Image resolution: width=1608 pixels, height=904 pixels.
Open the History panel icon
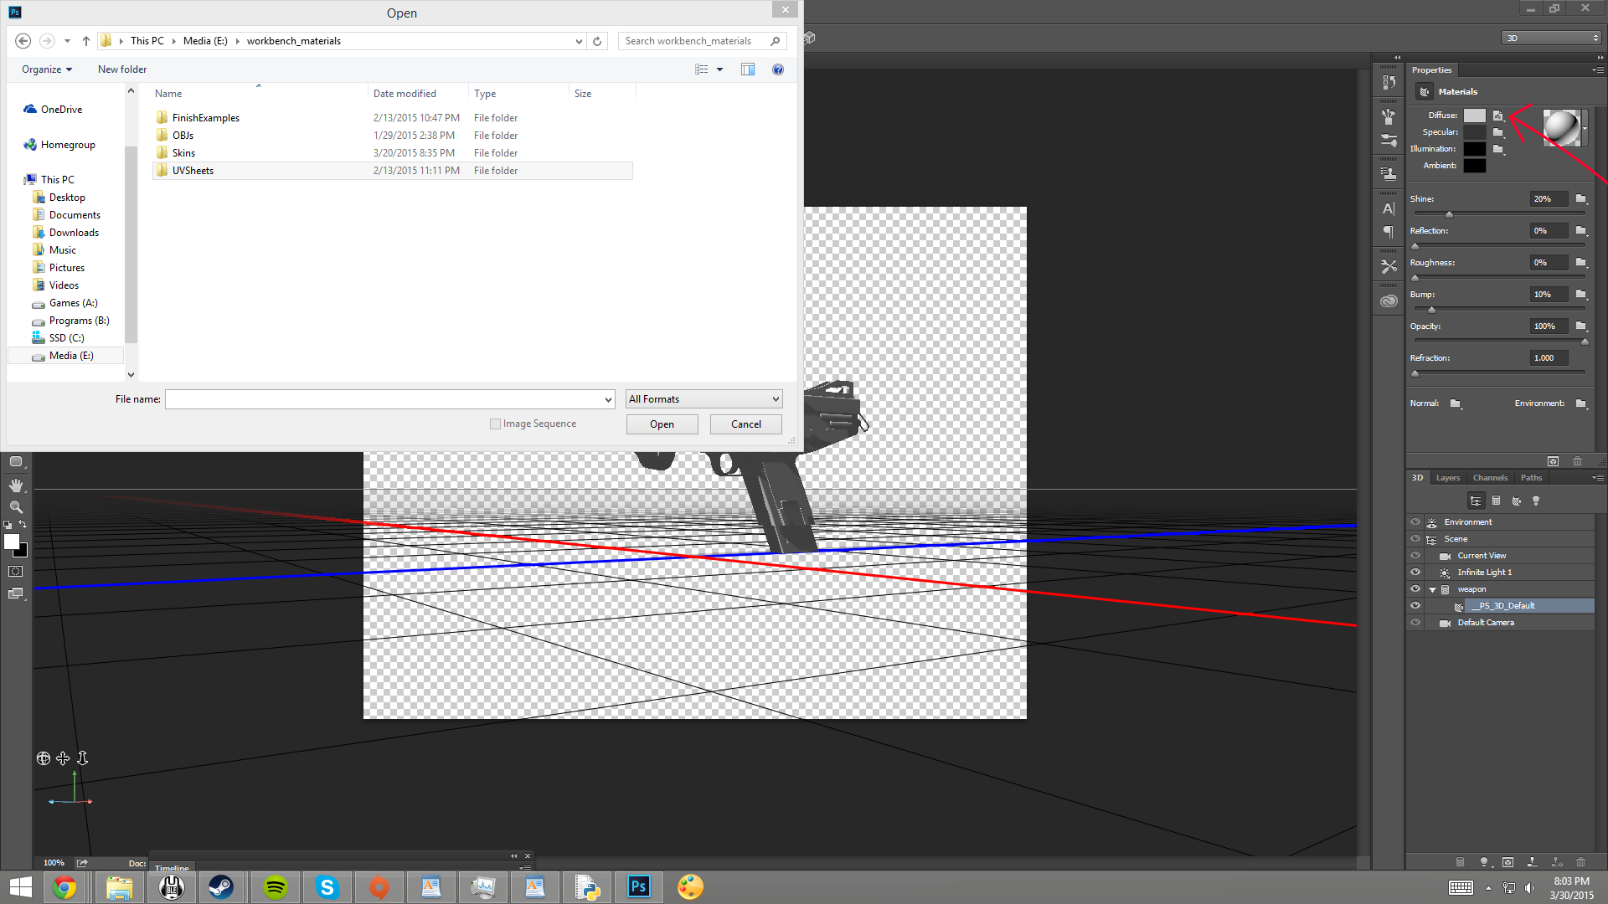[x=1389, y=82]
